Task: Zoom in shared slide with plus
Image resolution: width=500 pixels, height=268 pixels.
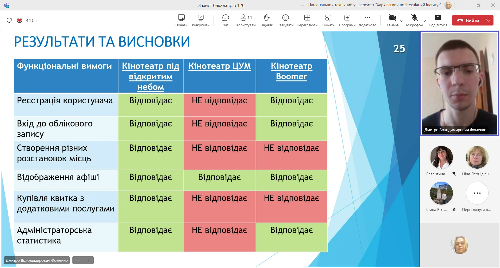Action: [x=88, y=260]
